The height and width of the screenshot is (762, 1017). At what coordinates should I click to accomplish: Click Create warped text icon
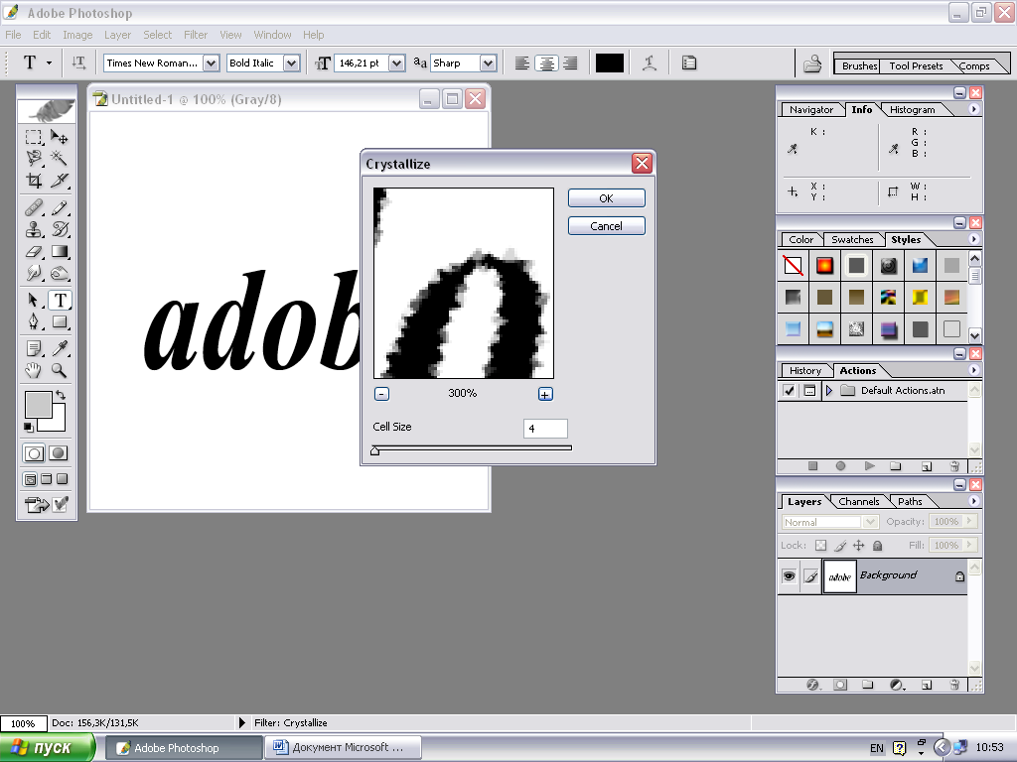[650, 63]
